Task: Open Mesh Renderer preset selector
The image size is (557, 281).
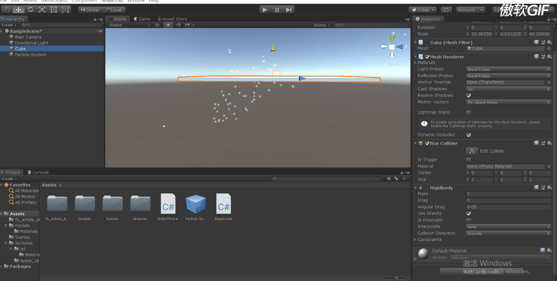Action: click(543, 57)
